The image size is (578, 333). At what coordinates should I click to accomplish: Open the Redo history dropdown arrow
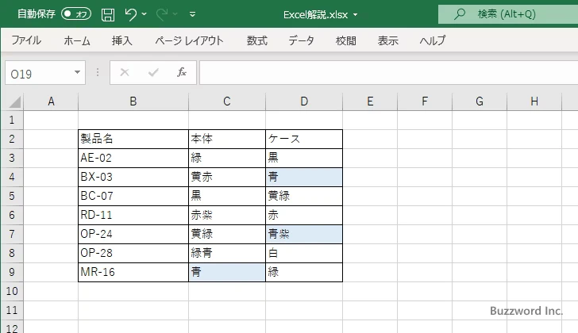tap(175, 14)
